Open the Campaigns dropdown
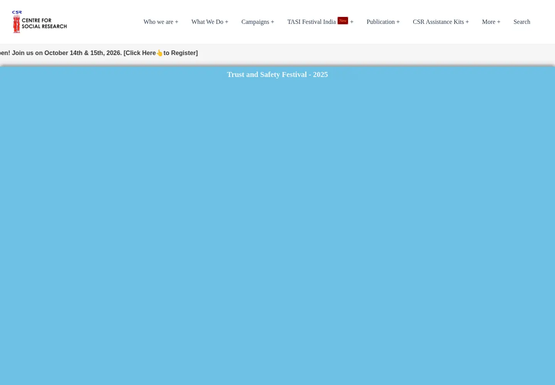 click(257, 22)
